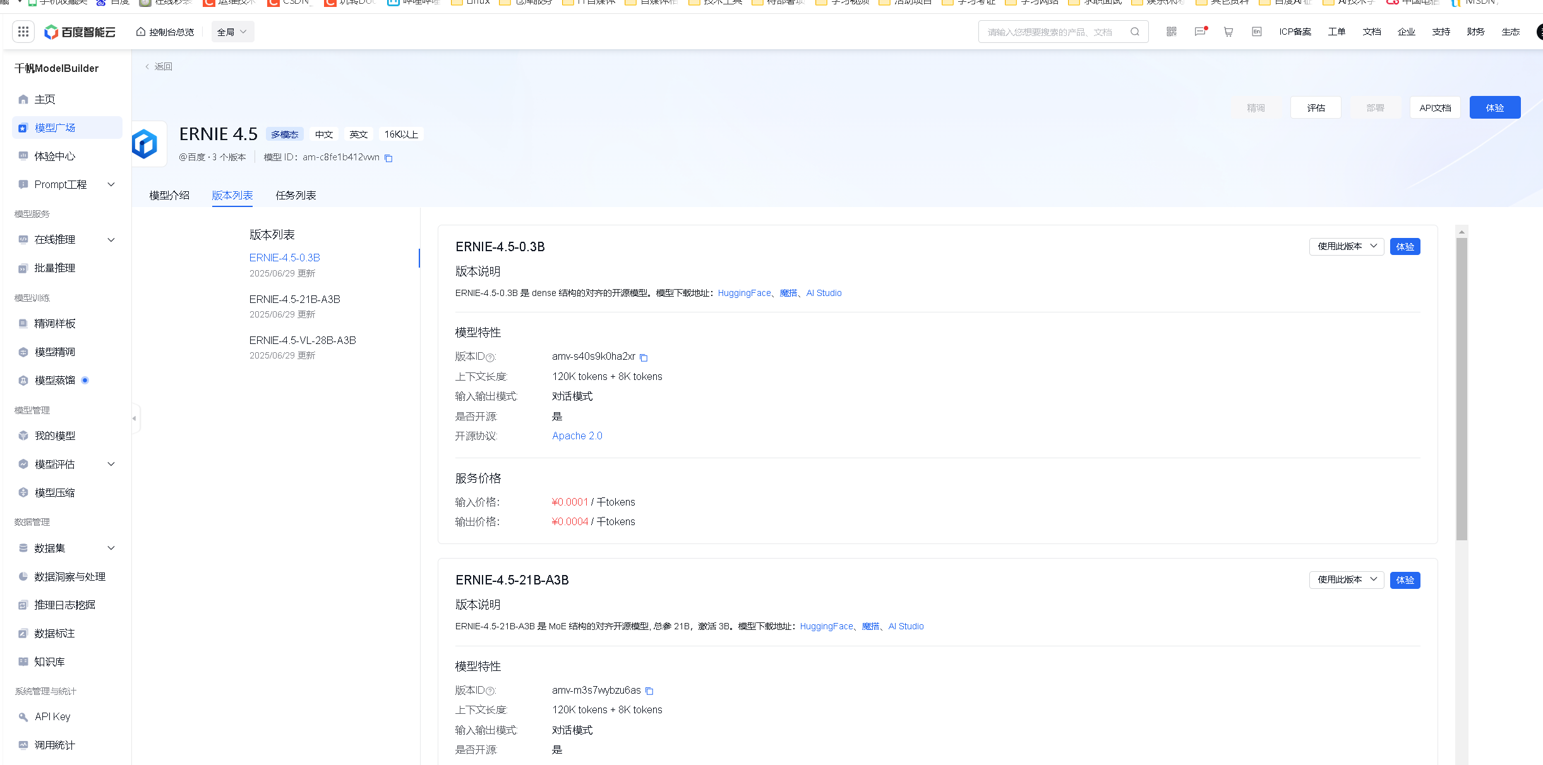Viewport: 1543px width, 765px height.
Task: Click the blue 体验 button in header
Action: (x=1495, y=107)
